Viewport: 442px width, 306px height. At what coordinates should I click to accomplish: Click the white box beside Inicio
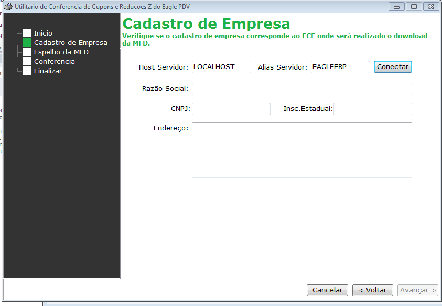(27, 33)
